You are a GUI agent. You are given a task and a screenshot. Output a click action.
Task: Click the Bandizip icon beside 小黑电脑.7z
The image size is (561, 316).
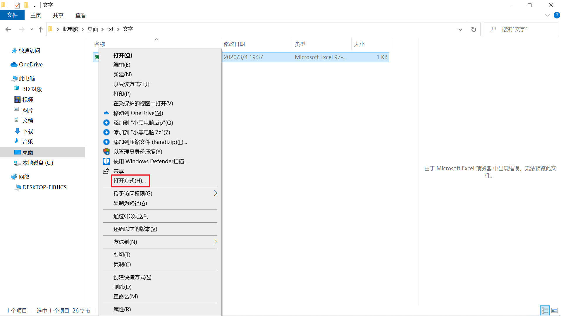click(106, 133)
